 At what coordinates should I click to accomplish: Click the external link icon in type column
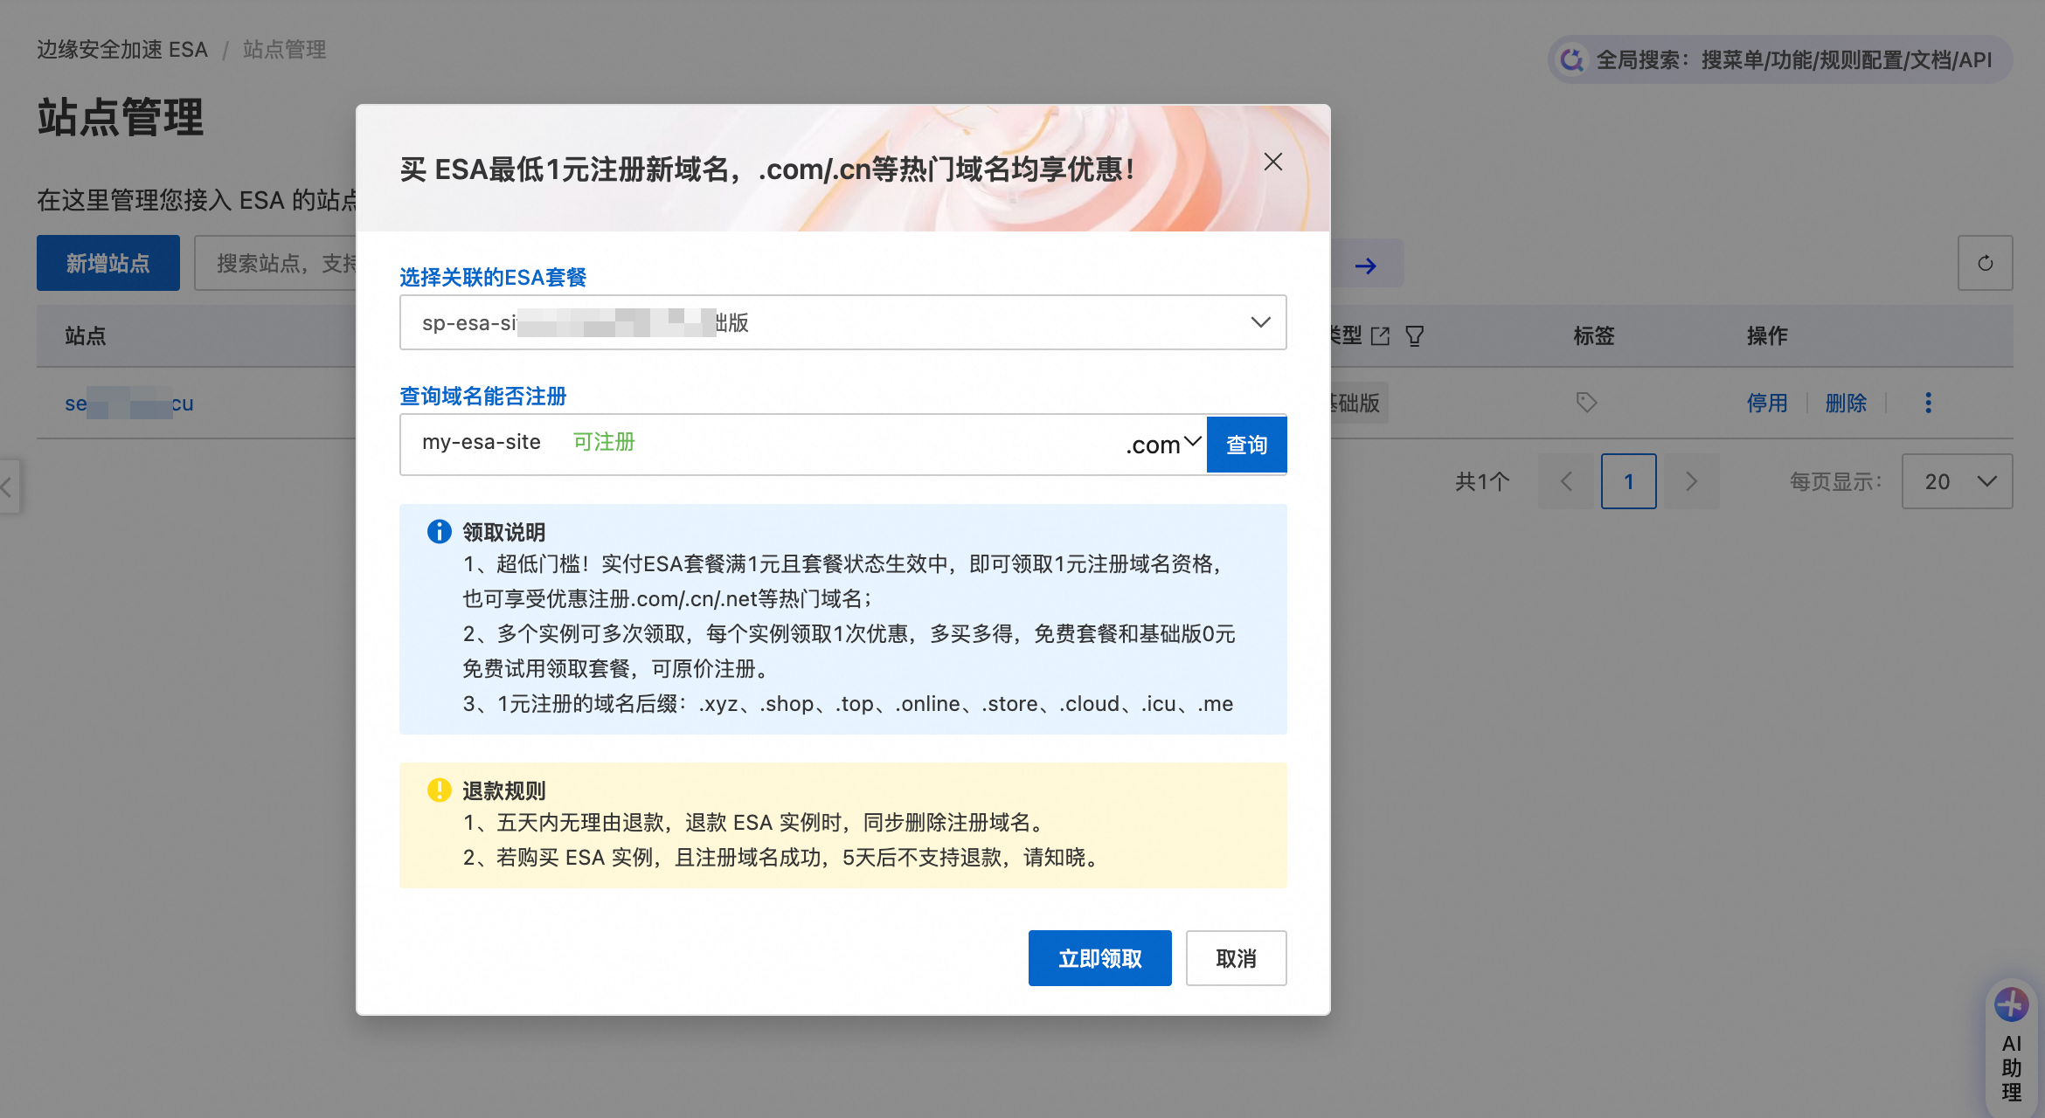click(x=1381, y=336)
